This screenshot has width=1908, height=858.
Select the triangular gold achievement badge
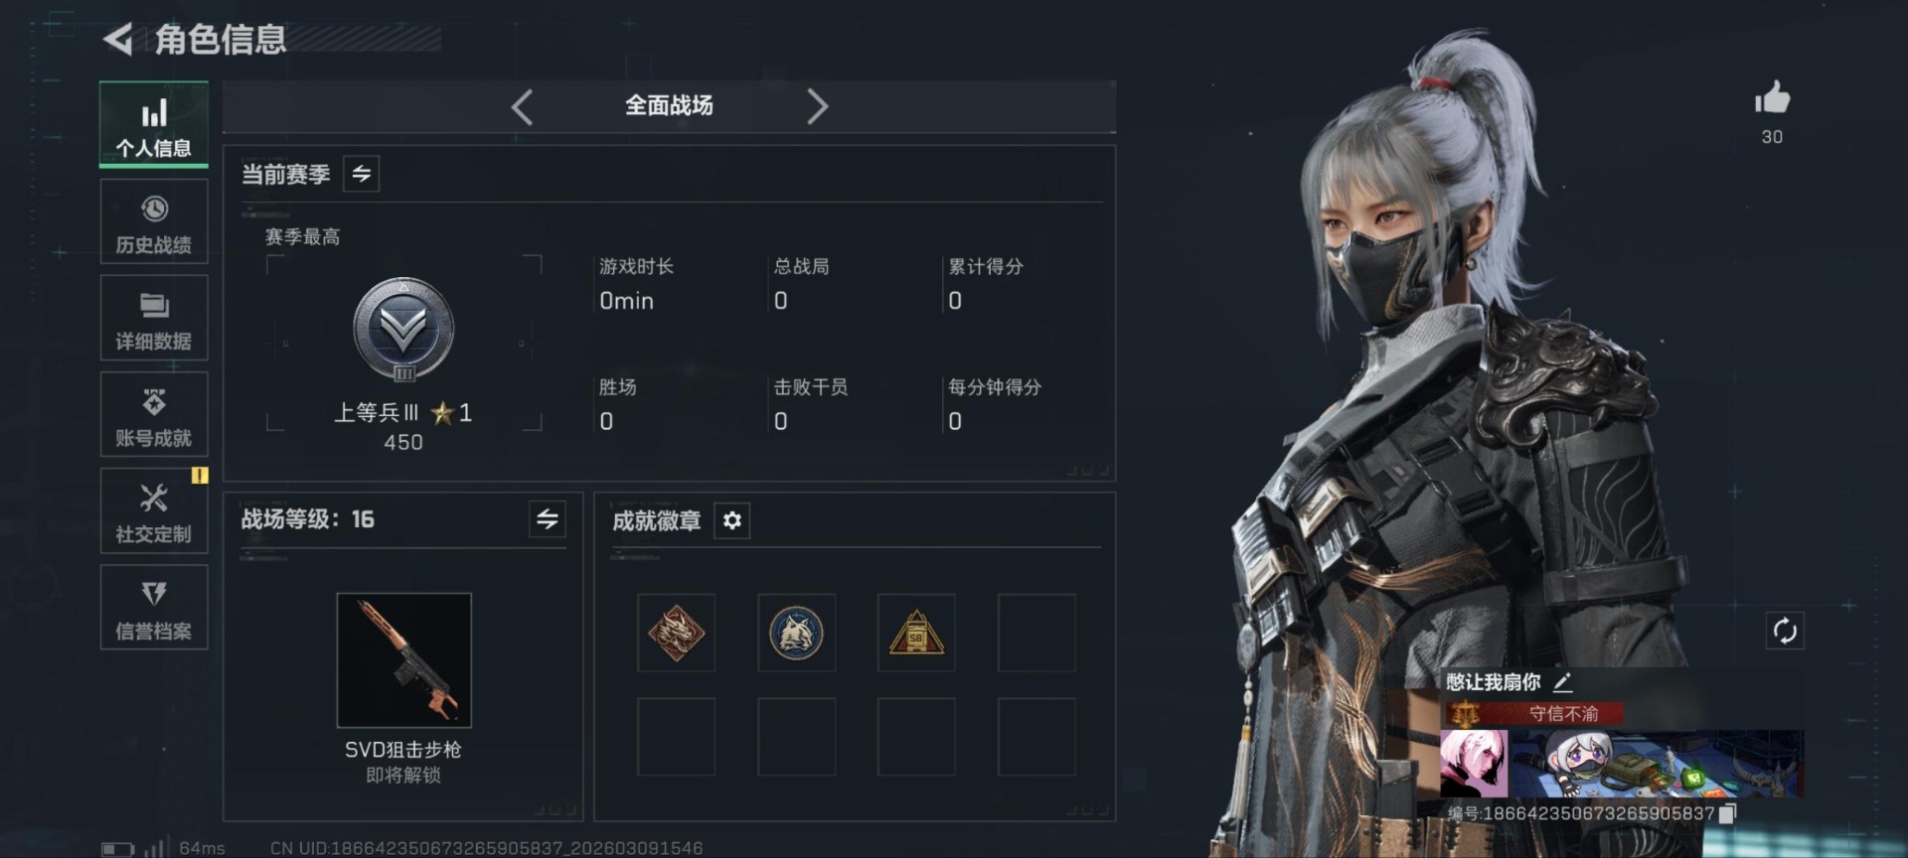(916, 633)
